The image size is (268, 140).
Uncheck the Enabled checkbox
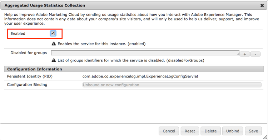pos(53,33)
